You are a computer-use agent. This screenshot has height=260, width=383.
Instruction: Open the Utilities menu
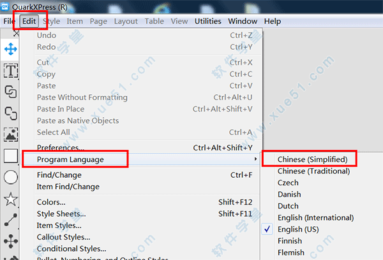208,22
